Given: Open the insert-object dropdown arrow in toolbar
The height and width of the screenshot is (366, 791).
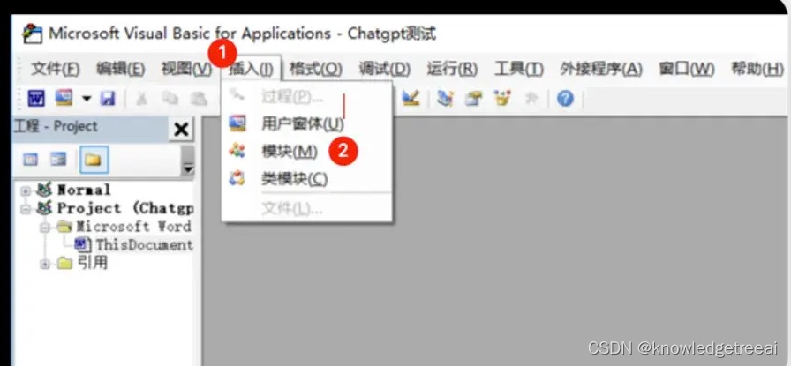Looking at the screenshot, I should click(87, 99).
